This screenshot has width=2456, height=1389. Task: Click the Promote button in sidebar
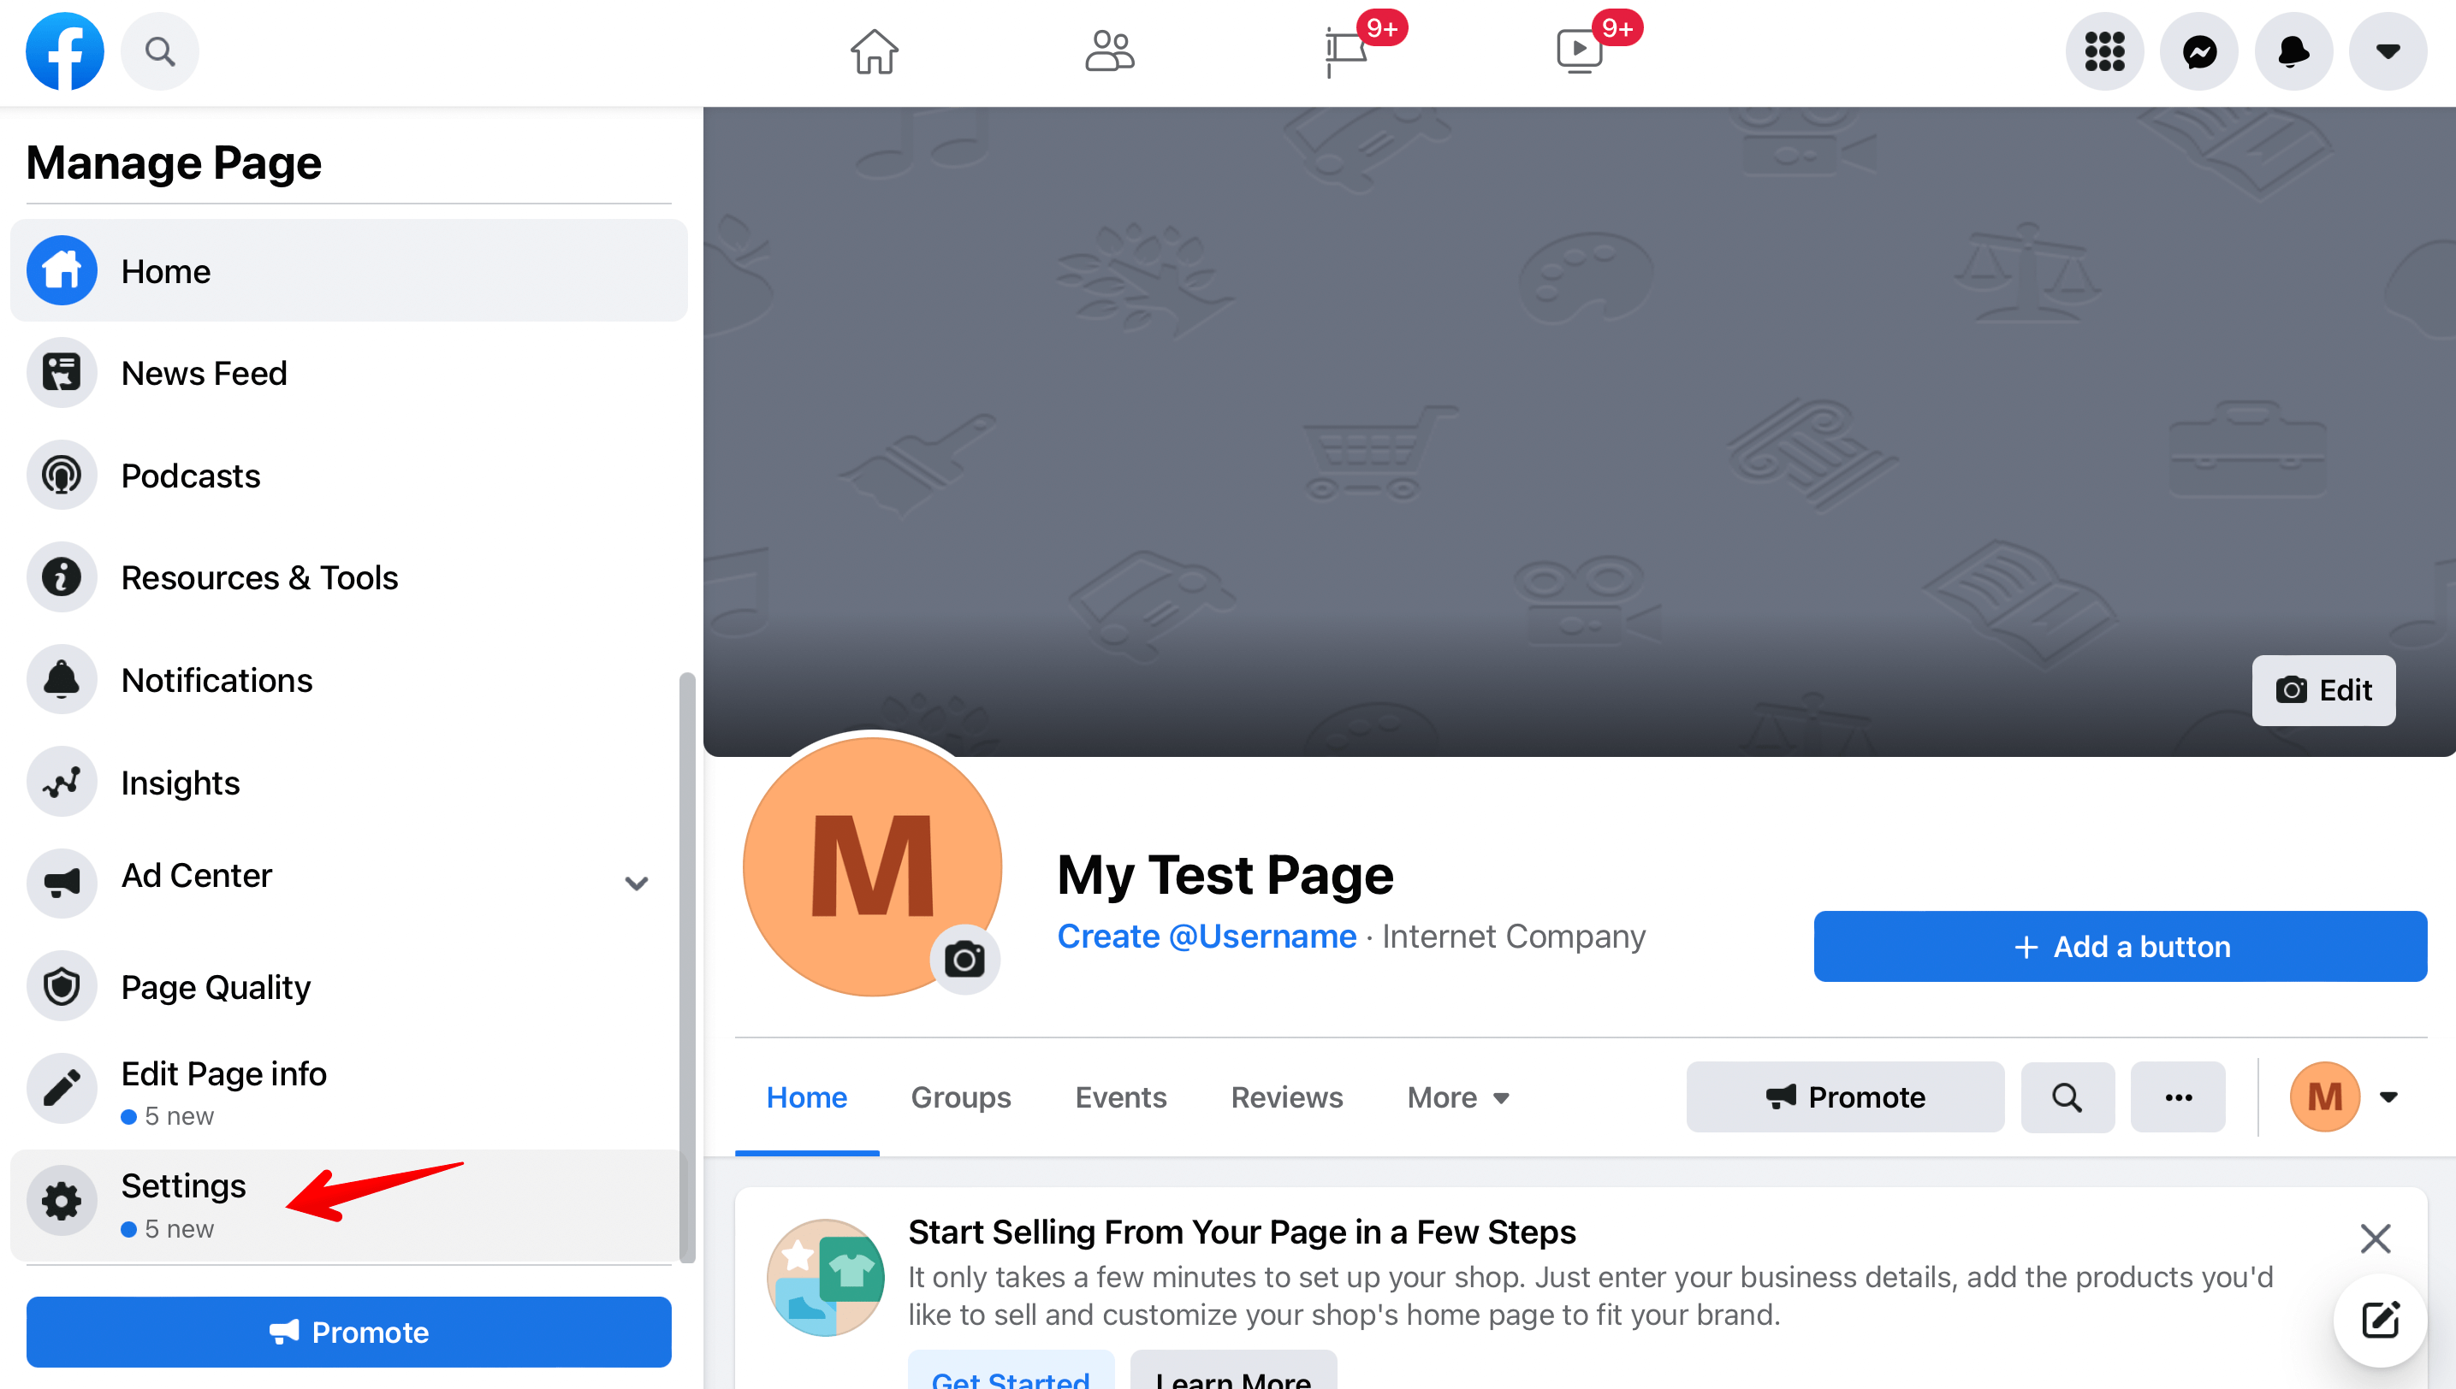pyautogui.click(x=346, y=1330)
